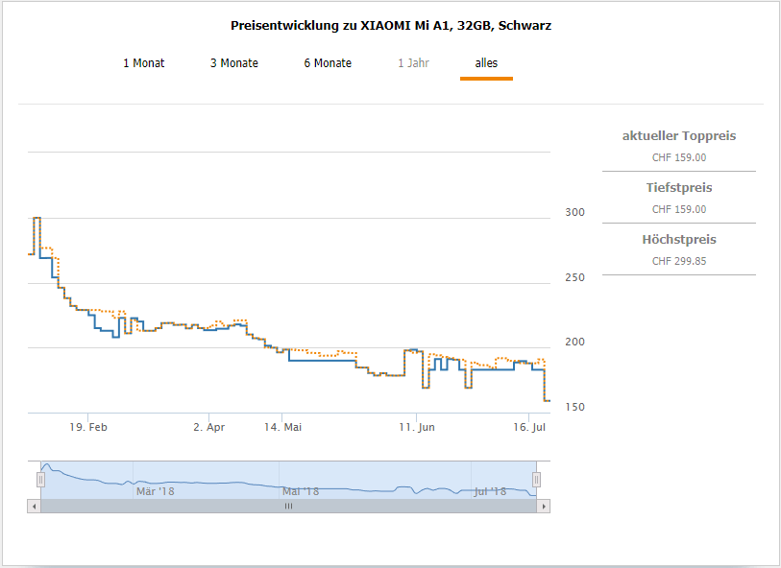Switch to the 3 Monate range
Image resolution: width=781 pixels, height=568 pixels.
234,63
